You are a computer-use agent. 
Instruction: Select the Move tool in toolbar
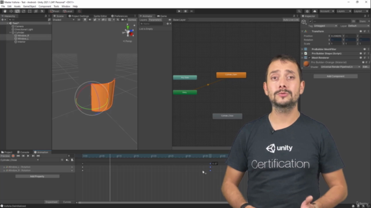11,11
